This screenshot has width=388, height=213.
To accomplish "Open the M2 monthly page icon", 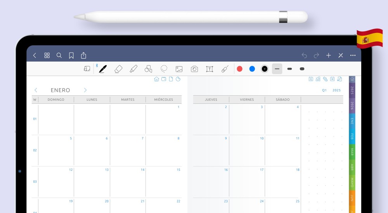I will [339, 79].
